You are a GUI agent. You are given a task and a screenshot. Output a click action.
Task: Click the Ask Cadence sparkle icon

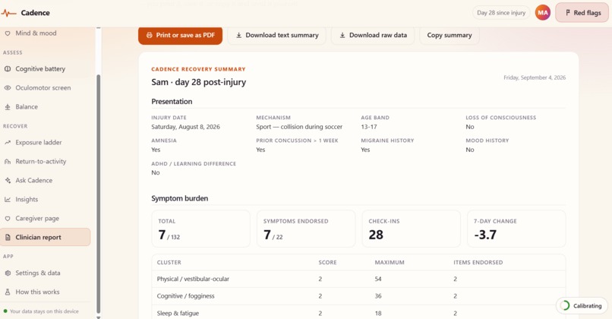(8, 181)
